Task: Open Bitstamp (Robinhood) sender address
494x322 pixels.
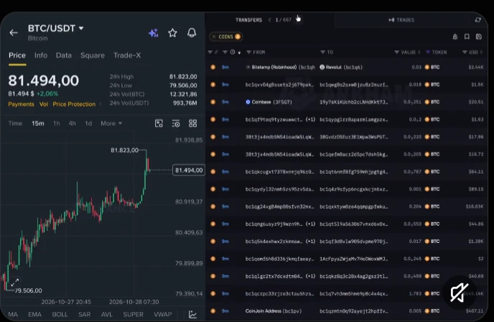Action: 281,67
